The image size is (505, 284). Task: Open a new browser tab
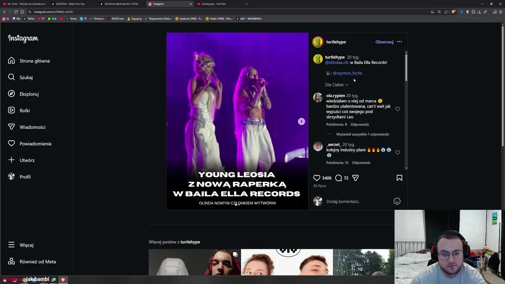(247, 4)
